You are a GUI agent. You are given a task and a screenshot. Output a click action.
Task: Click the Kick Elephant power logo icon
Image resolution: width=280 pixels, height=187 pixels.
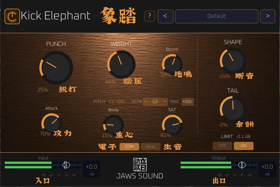pyautogui.click(x=12, y=16)
